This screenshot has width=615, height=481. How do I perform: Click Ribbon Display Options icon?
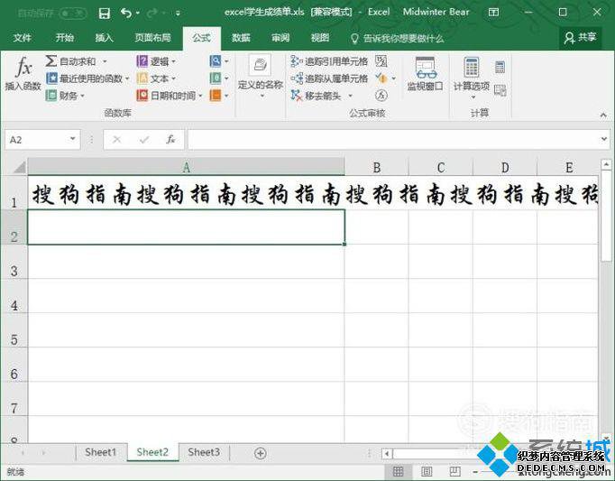click(494, 13)
